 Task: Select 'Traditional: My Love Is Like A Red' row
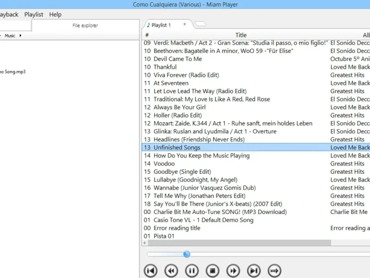coord(256,99)
